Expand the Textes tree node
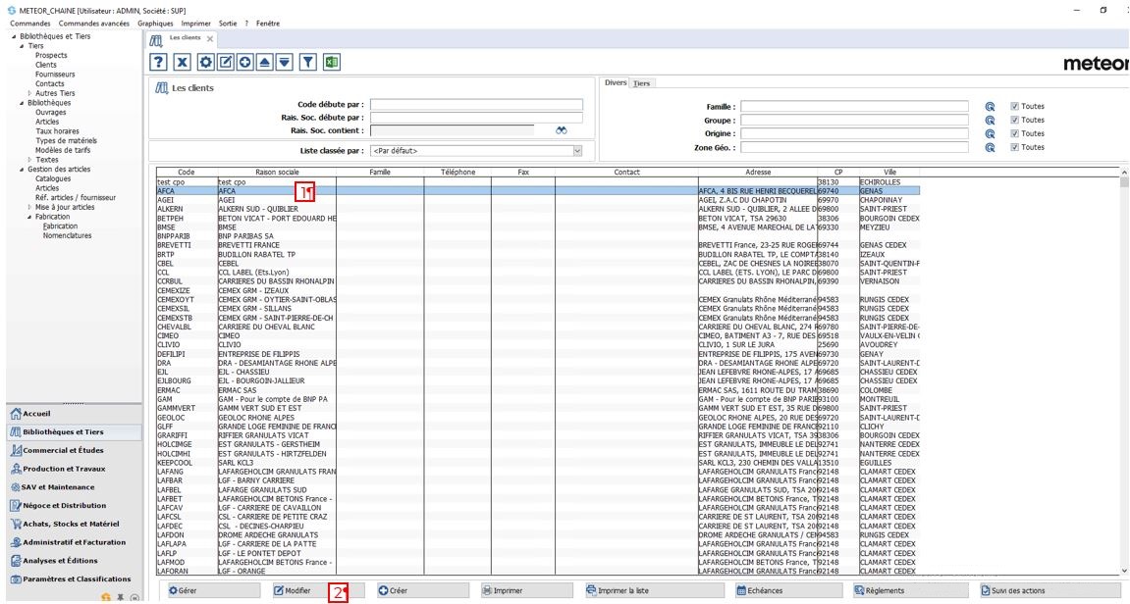The width and height of the screenshot is (1130, 604). 29,160
